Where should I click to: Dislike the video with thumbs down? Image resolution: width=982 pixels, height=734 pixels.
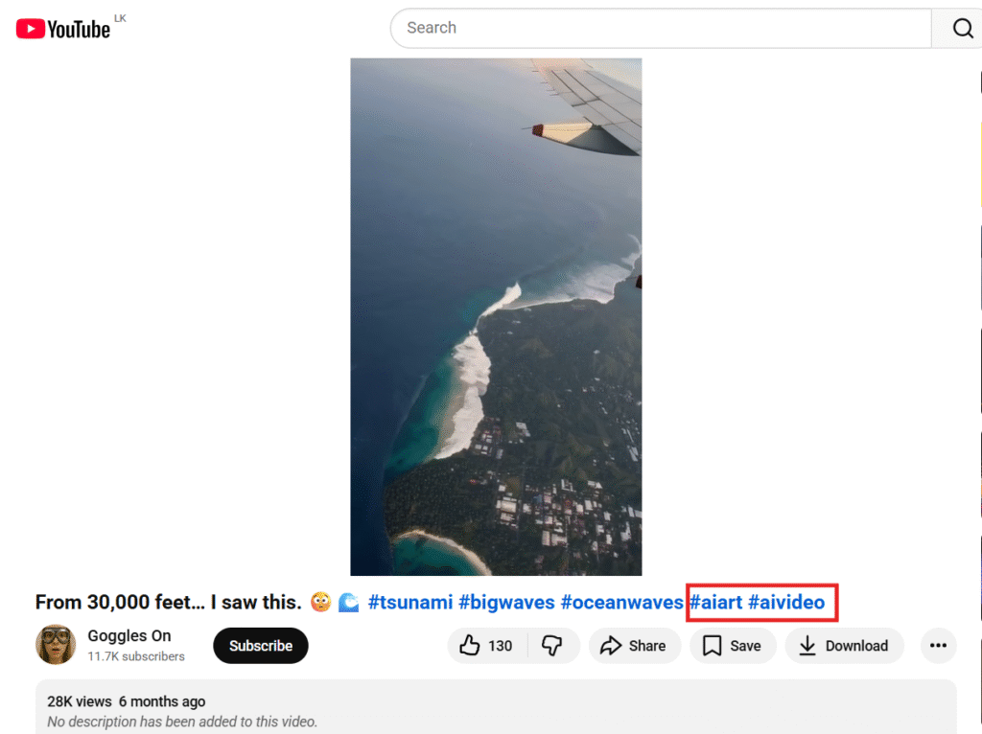pyautogui.click(x=552, y=646)
